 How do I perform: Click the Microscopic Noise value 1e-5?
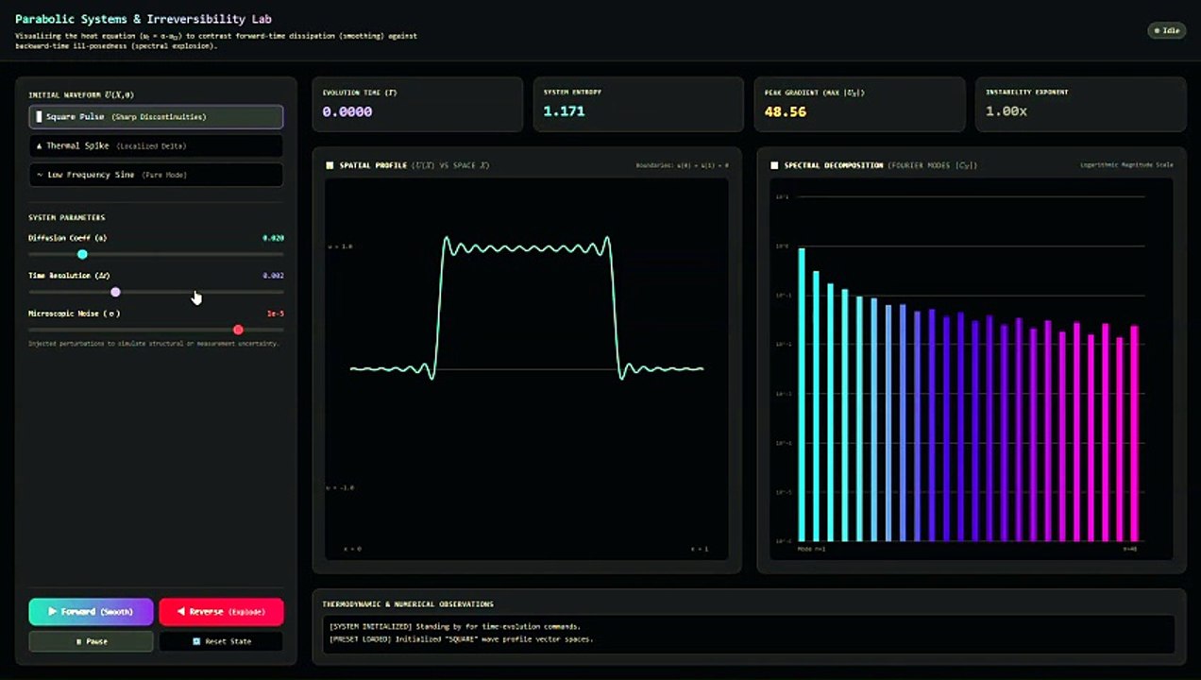point(276,314)
